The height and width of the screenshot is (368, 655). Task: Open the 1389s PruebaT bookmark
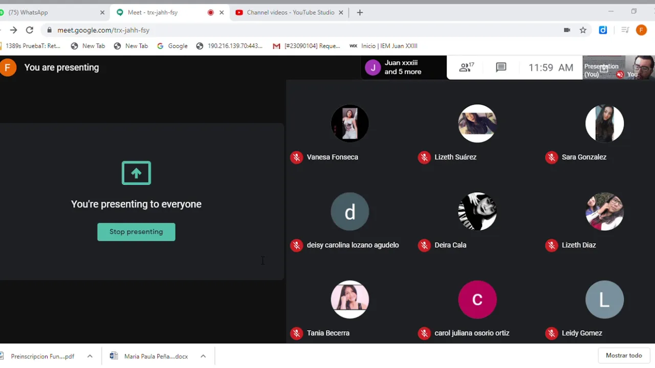coord(30,46)
